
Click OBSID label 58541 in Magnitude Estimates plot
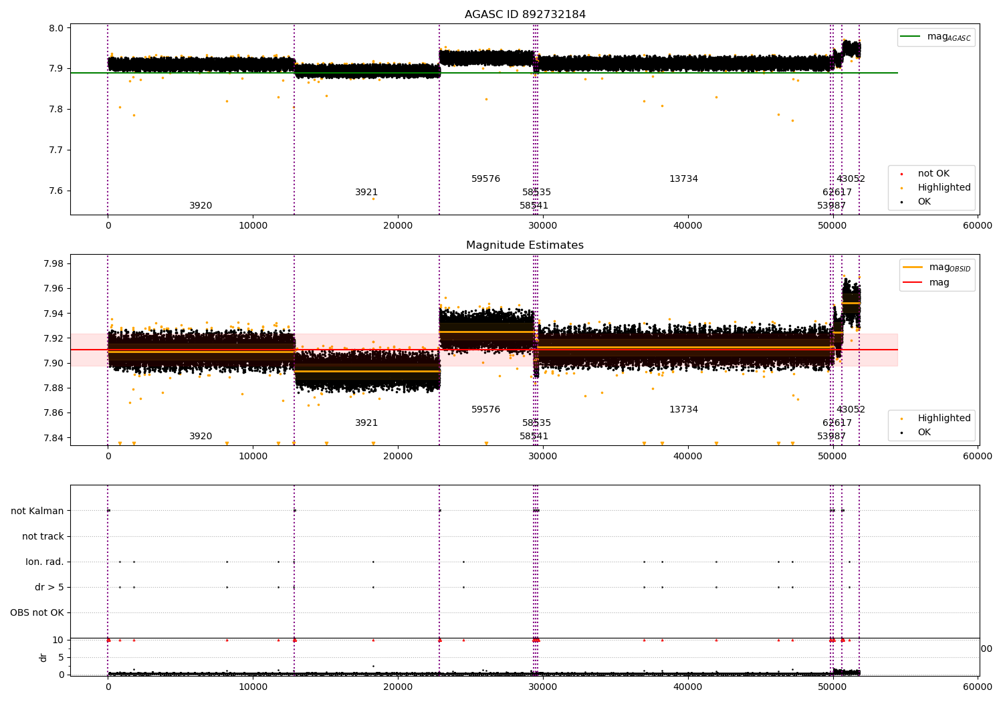click(x=534, y=437)
